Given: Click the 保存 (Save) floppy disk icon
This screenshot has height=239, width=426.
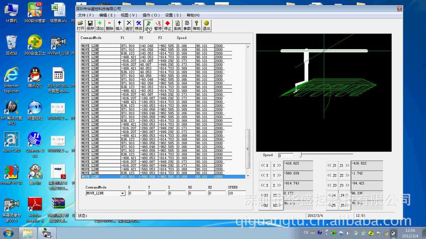Looking at the screenshot, I should point(90,25).
